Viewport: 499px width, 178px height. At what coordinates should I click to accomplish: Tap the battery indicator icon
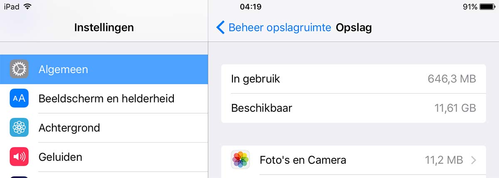487,7
